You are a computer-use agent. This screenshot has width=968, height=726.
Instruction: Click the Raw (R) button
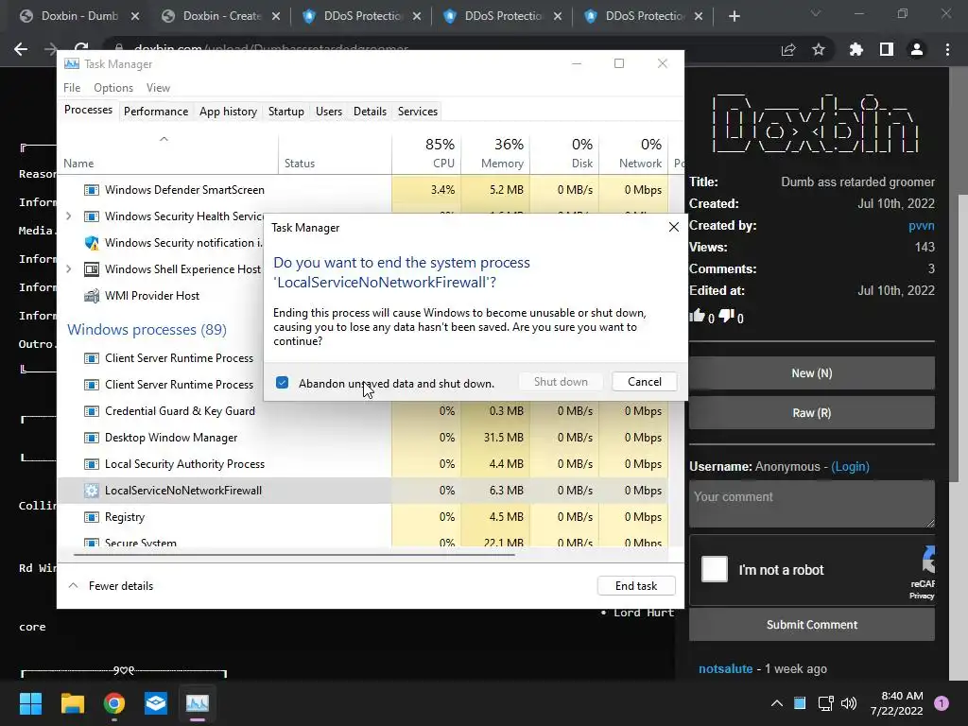pos(812,413)
